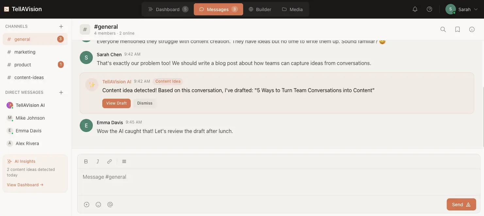Switch to the Dashboard tab

point(168,9)
